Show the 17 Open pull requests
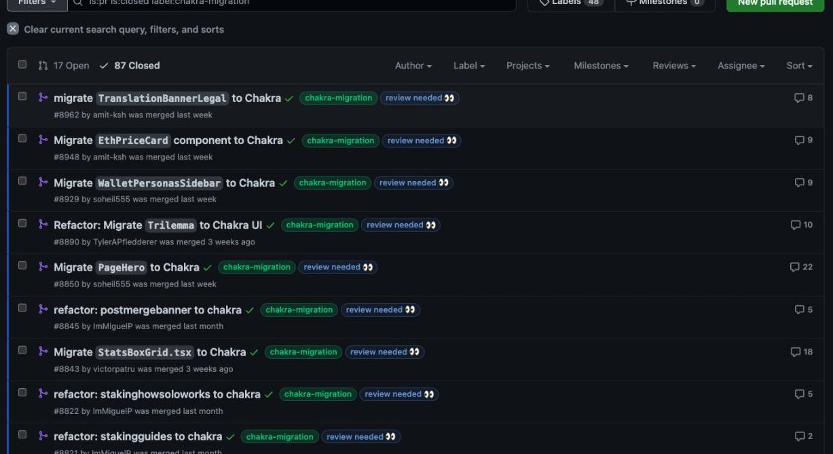This screenshot has height=454, width=833. point(64,66)
